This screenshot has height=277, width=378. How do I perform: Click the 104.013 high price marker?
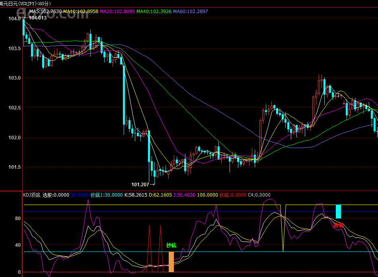(x=37, y=18)
